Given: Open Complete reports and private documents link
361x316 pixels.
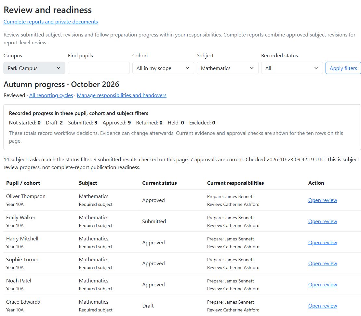Looking at the screenshot, I should click(51, 22).
